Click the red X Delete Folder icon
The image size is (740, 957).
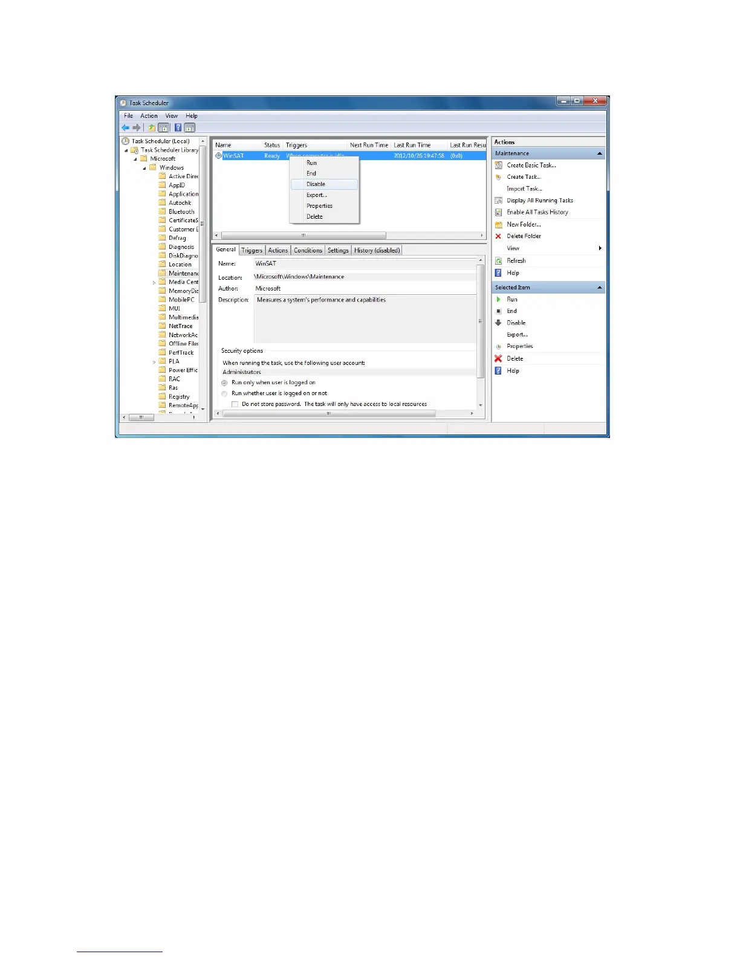499,236
